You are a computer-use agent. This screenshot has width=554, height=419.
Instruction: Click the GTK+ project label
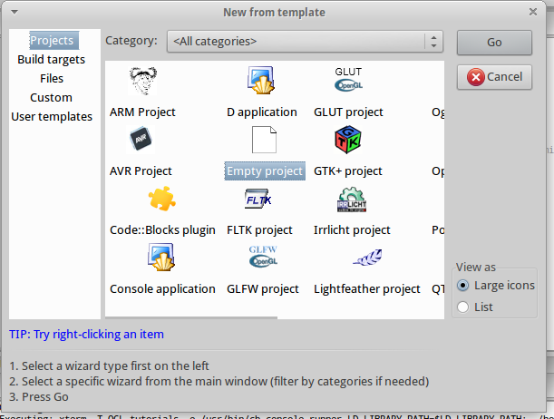click(x=348, y=171)
